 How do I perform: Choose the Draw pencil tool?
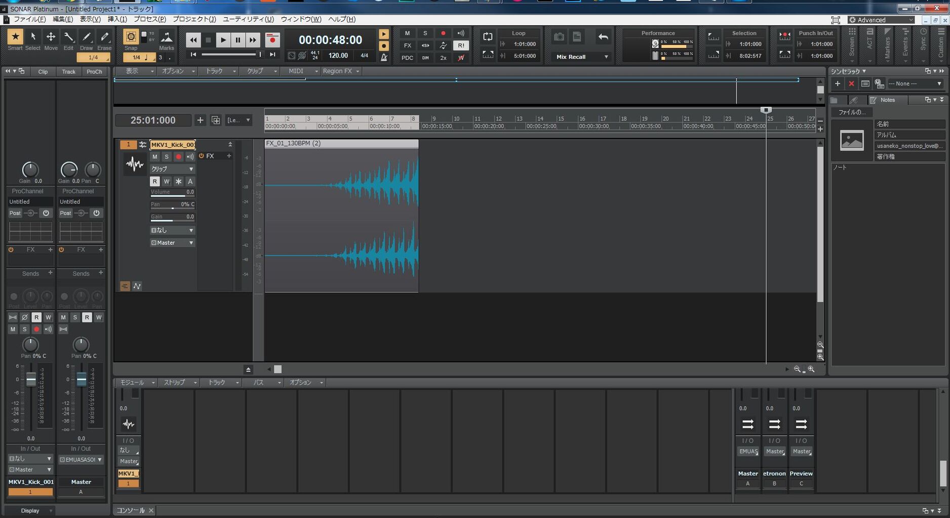point(87,37)
